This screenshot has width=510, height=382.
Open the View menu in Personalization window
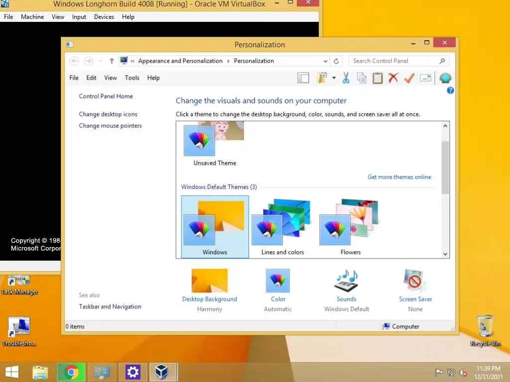click(111, 78)
